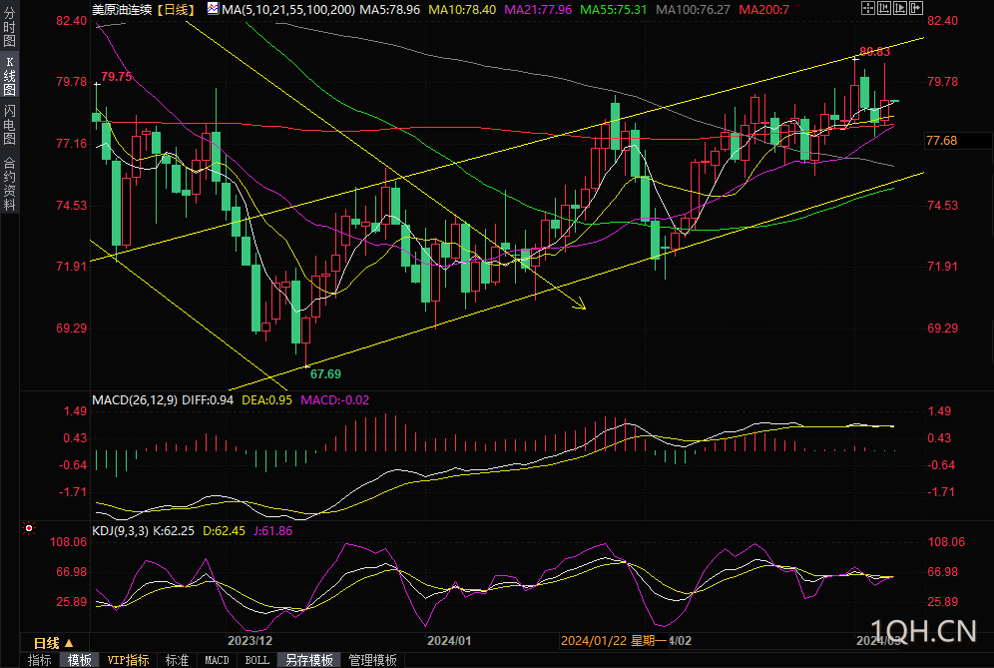Viewport: 994px width, 668px height.
Task: Click the red KDJ indicator marker icon
Action: 29,528
